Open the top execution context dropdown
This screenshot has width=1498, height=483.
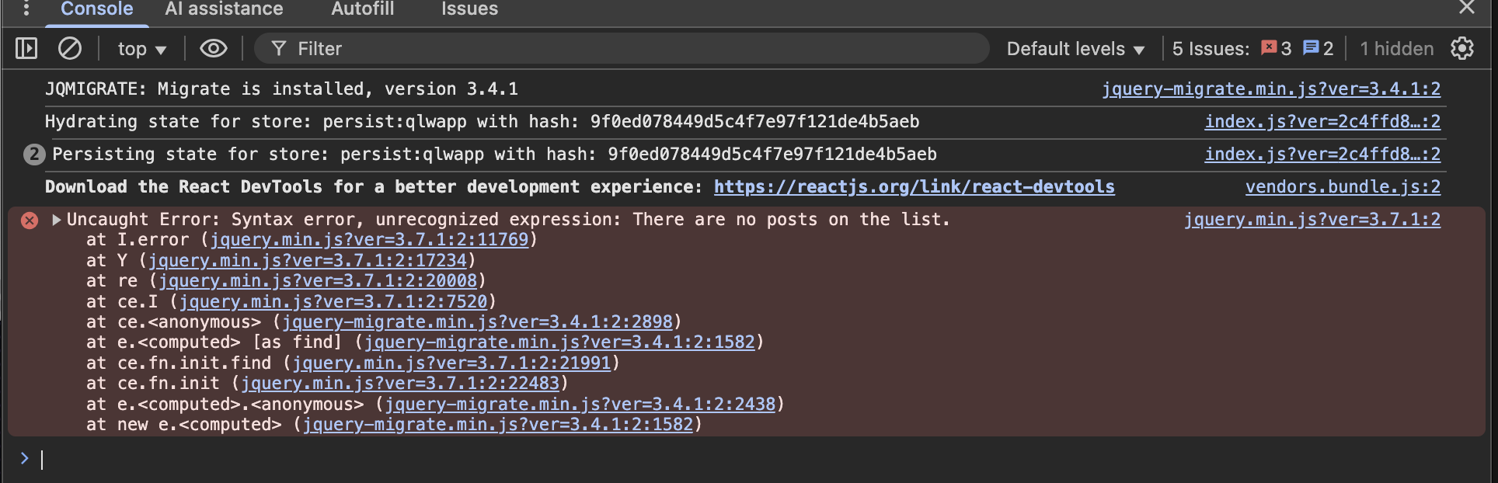pyautogui.click(x=142, y=49)
